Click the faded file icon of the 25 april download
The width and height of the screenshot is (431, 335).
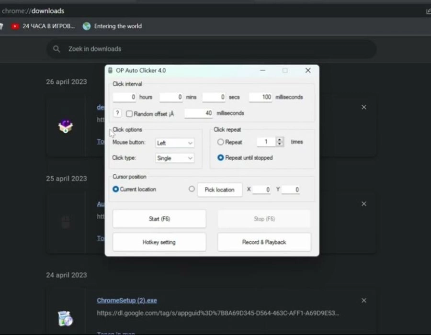[x=65, y=221]
